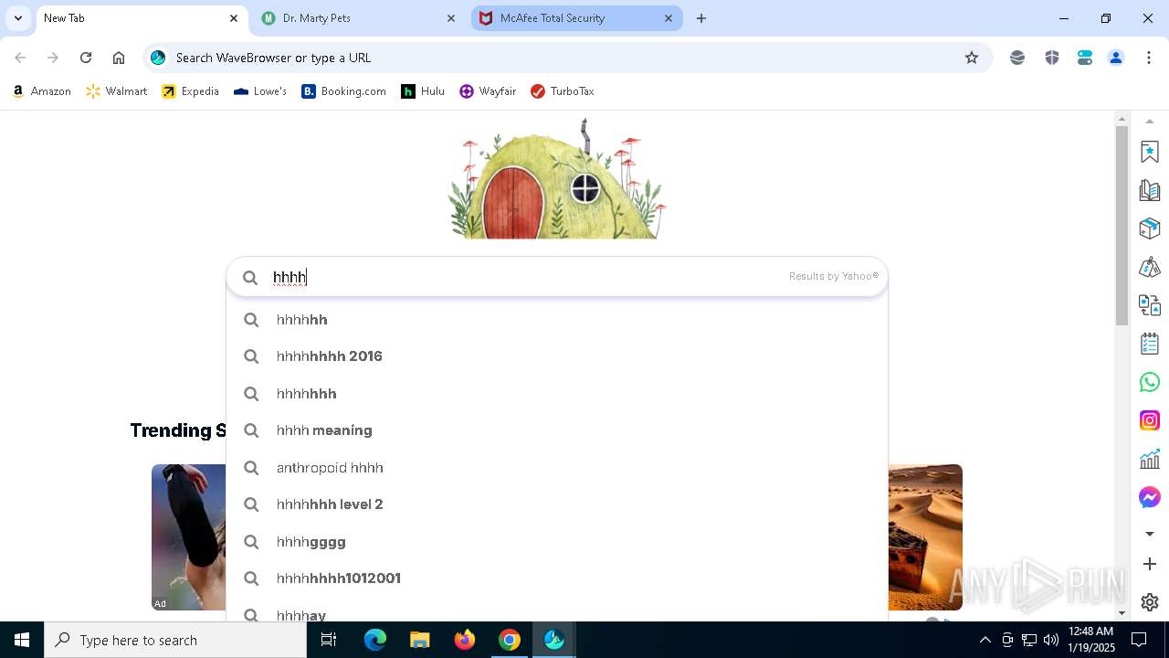Open the user profile icon
This screenshot has width=1169, height=658.
(1116, 58)
